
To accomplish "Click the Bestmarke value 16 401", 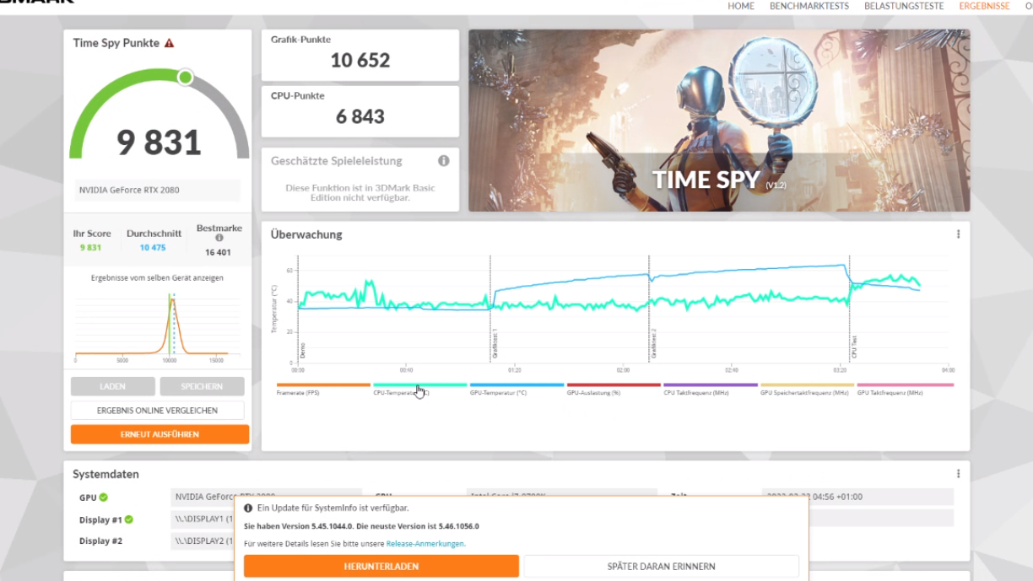I will [x=218, y=252].
